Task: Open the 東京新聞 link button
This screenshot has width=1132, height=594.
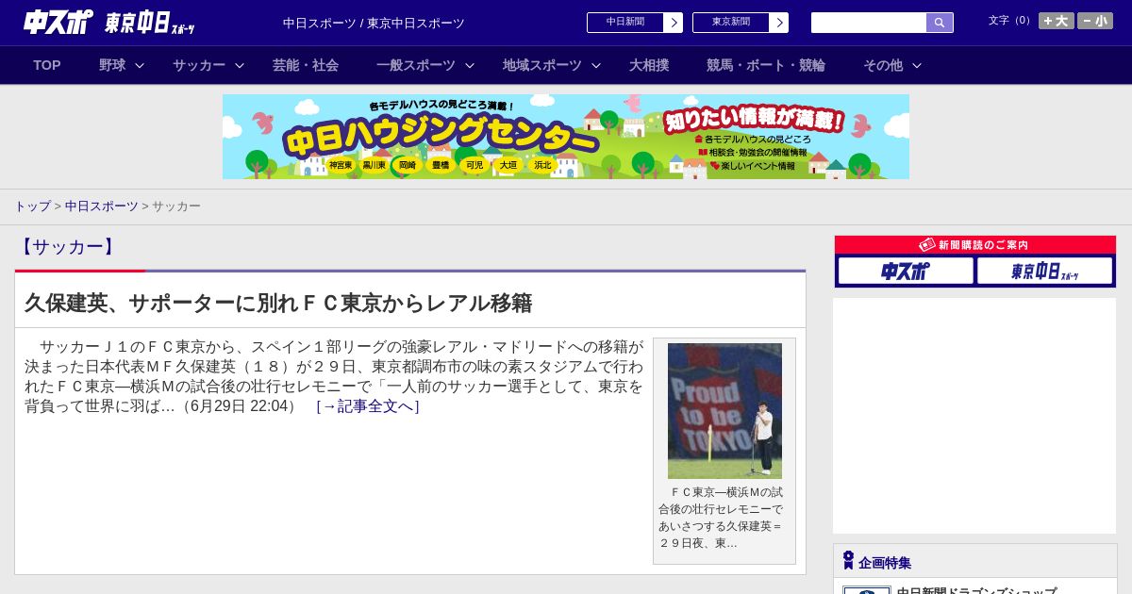Action: click(731, 23)
